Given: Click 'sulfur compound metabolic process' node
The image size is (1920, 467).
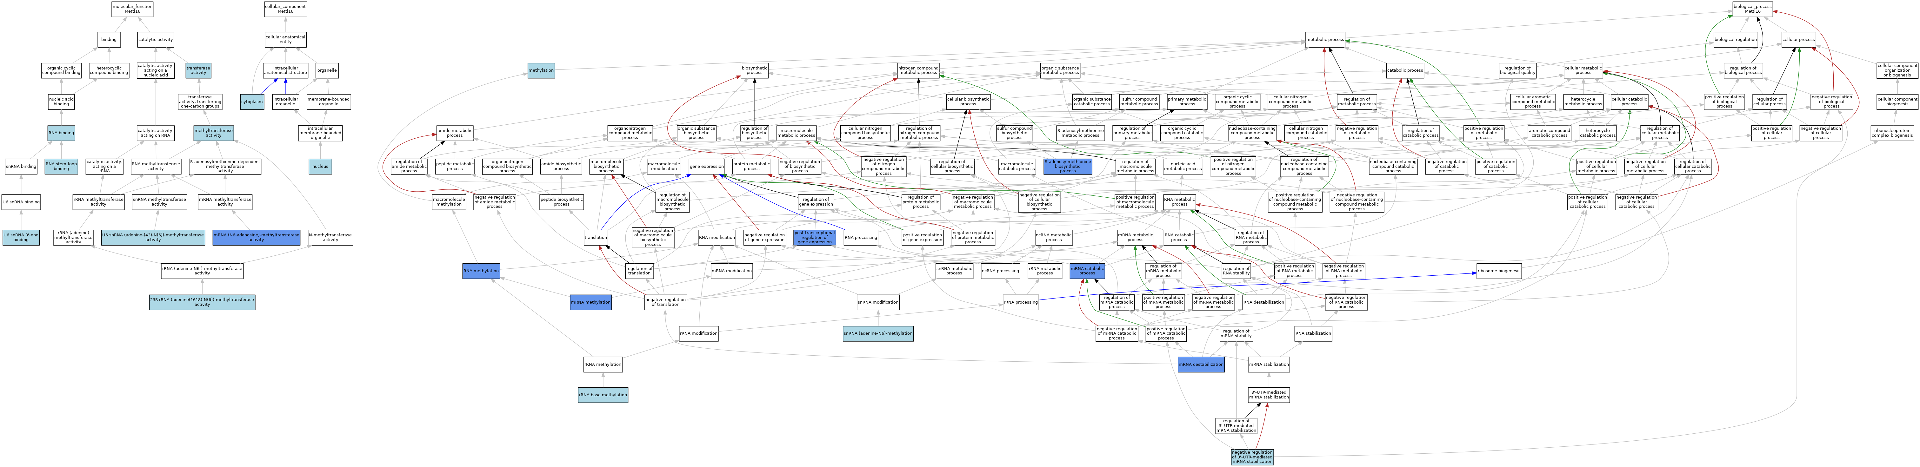Looking at the screenshot, I should click(x=1139, y=102).
